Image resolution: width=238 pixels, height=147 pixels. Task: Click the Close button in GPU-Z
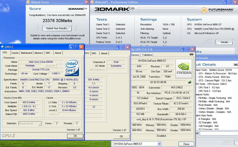point(186,144)
